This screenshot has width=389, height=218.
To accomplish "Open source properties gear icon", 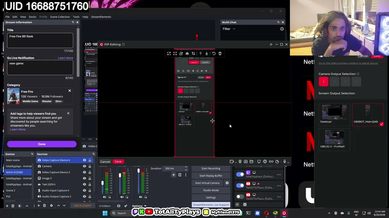I will coord(51,206).
